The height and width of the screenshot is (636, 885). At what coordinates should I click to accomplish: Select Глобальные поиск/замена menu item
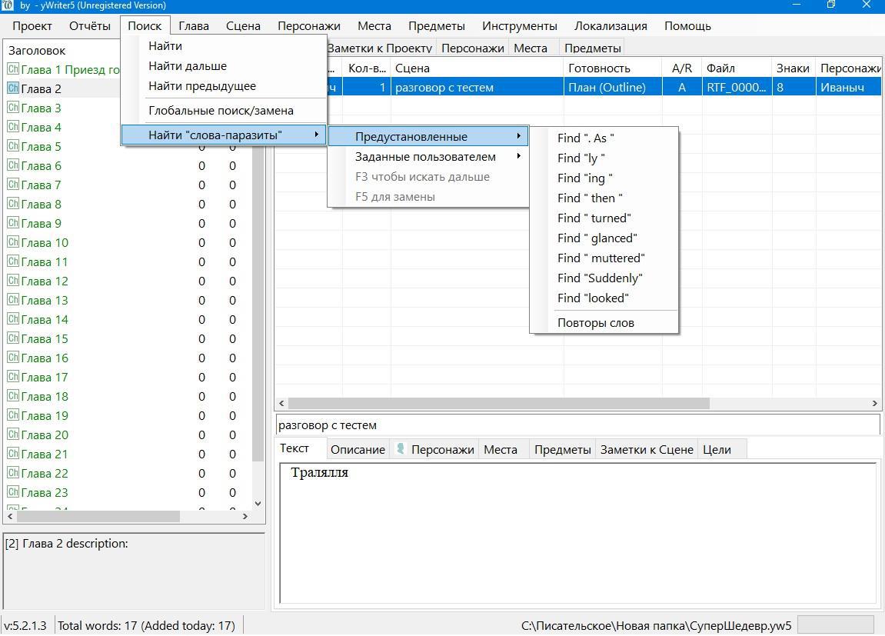click(221, 111)
